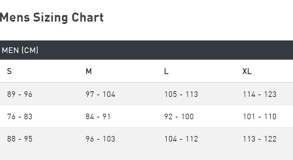Select the L size column header

(166, 71)
